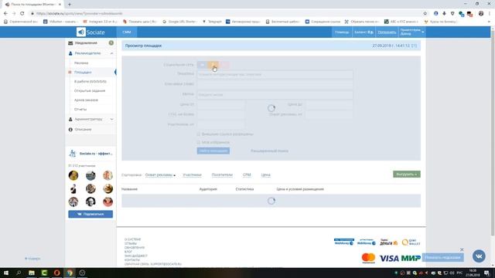Click the Участников от input field
Screen dimensions: 495x278
coord(220,124)
